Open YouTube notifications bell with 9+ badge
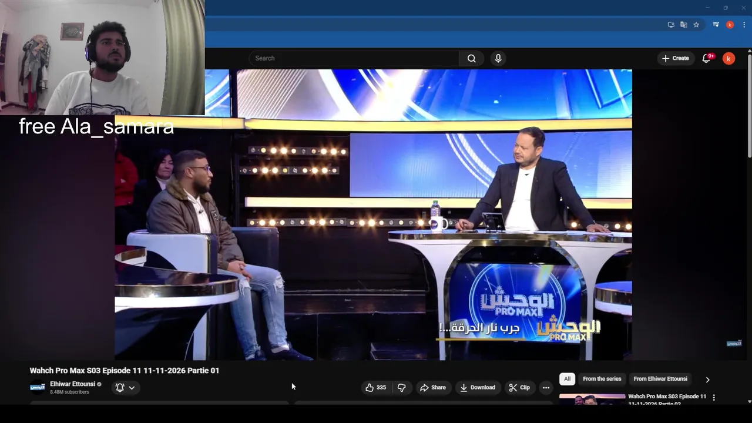 click(x=707, y=58)
